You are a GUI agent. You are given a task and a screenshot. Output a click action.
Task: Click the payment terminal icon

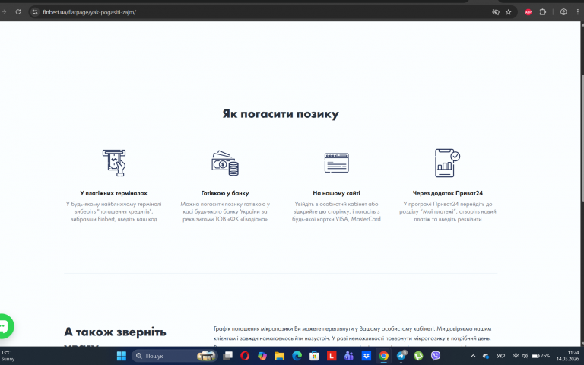click(x=114, y=163)
